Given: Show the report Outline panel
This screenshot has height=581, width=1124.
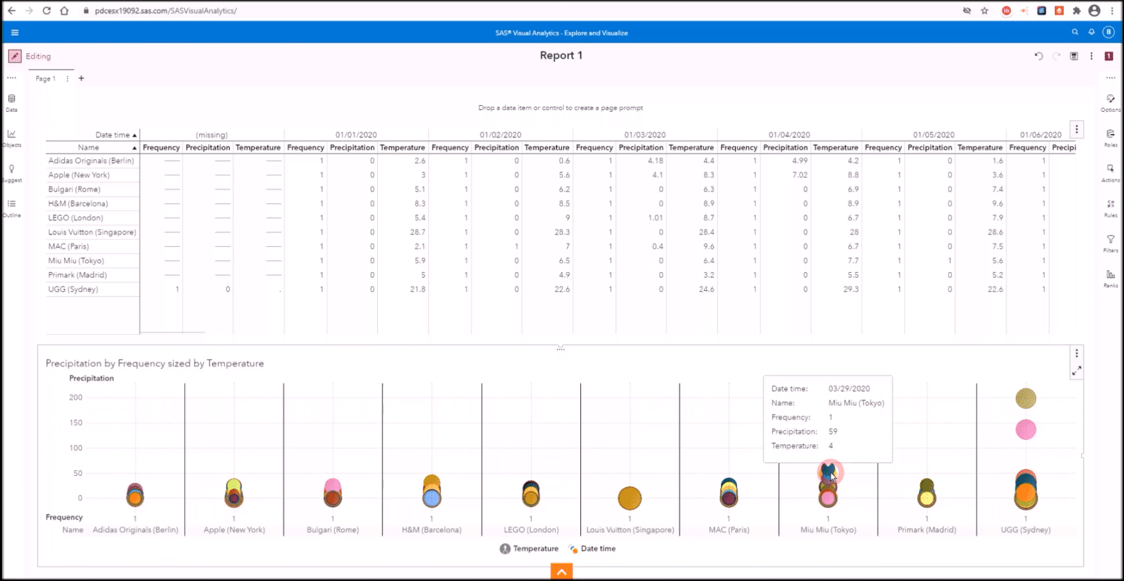Looking at the screenshot, I should click(x=11, y=208).
